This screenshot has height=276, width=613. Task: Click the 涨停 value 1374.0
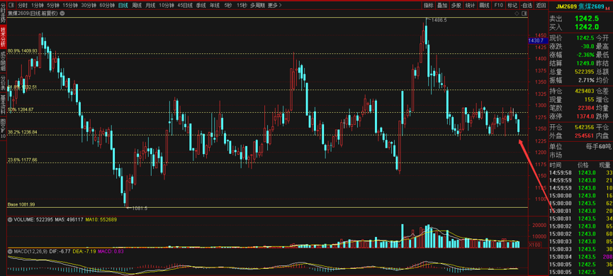585,116
